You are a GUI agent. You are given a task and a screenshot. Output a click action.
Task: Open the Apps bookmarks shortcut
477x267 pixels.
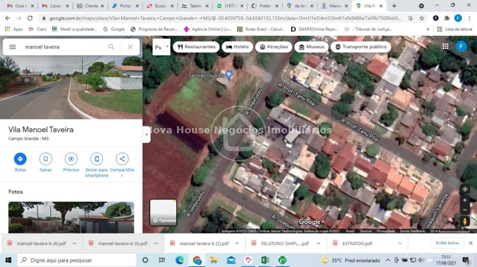tap(14, 29)
